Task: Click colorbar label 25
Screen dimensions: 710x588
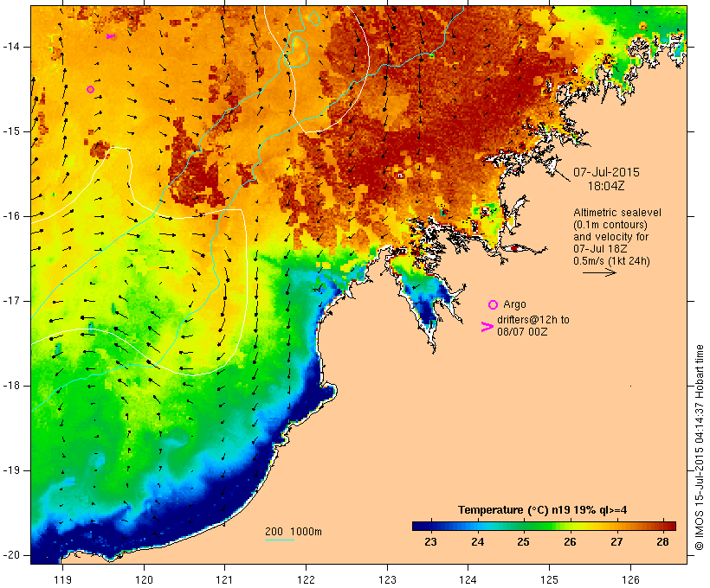Action: [x=524, y=541]
